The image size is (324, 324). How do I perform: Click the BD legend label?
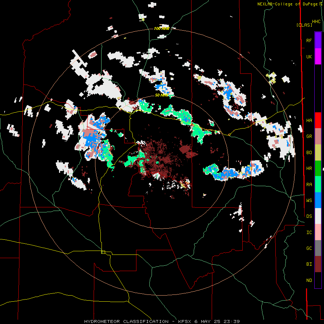309,153
